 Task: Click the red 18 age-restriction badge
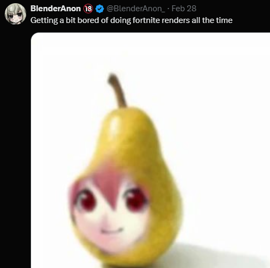(88, 9)
